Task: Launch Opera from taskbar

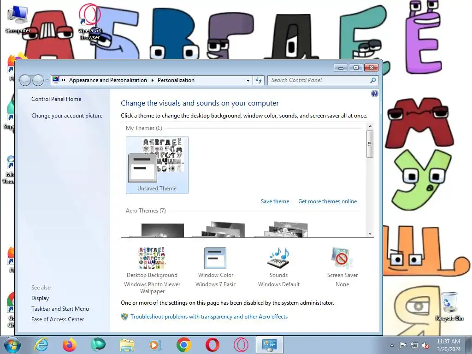Action: pyautogui.click(x=212, y=345)
